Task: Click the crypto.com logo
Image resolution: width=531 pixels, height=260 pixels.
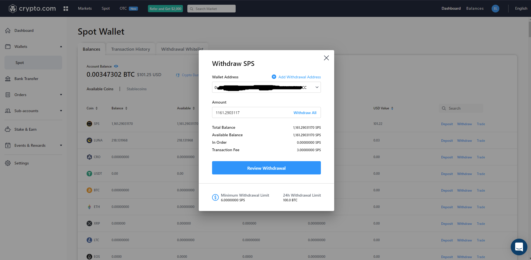Action: coord(32,9)
